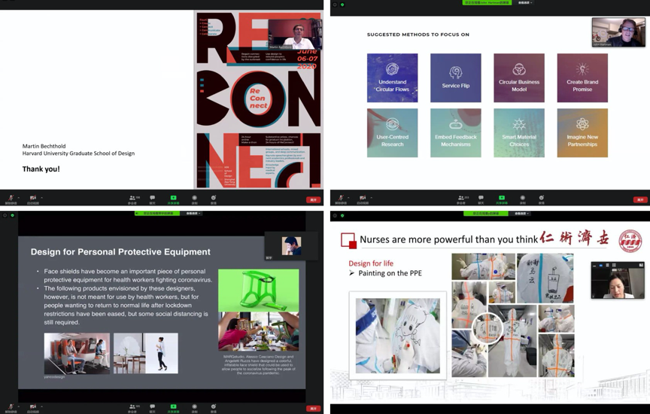This screenshot has height=414, width=650.
Task: Click the "Design for life" heading
Action: [x=371, y=263]
